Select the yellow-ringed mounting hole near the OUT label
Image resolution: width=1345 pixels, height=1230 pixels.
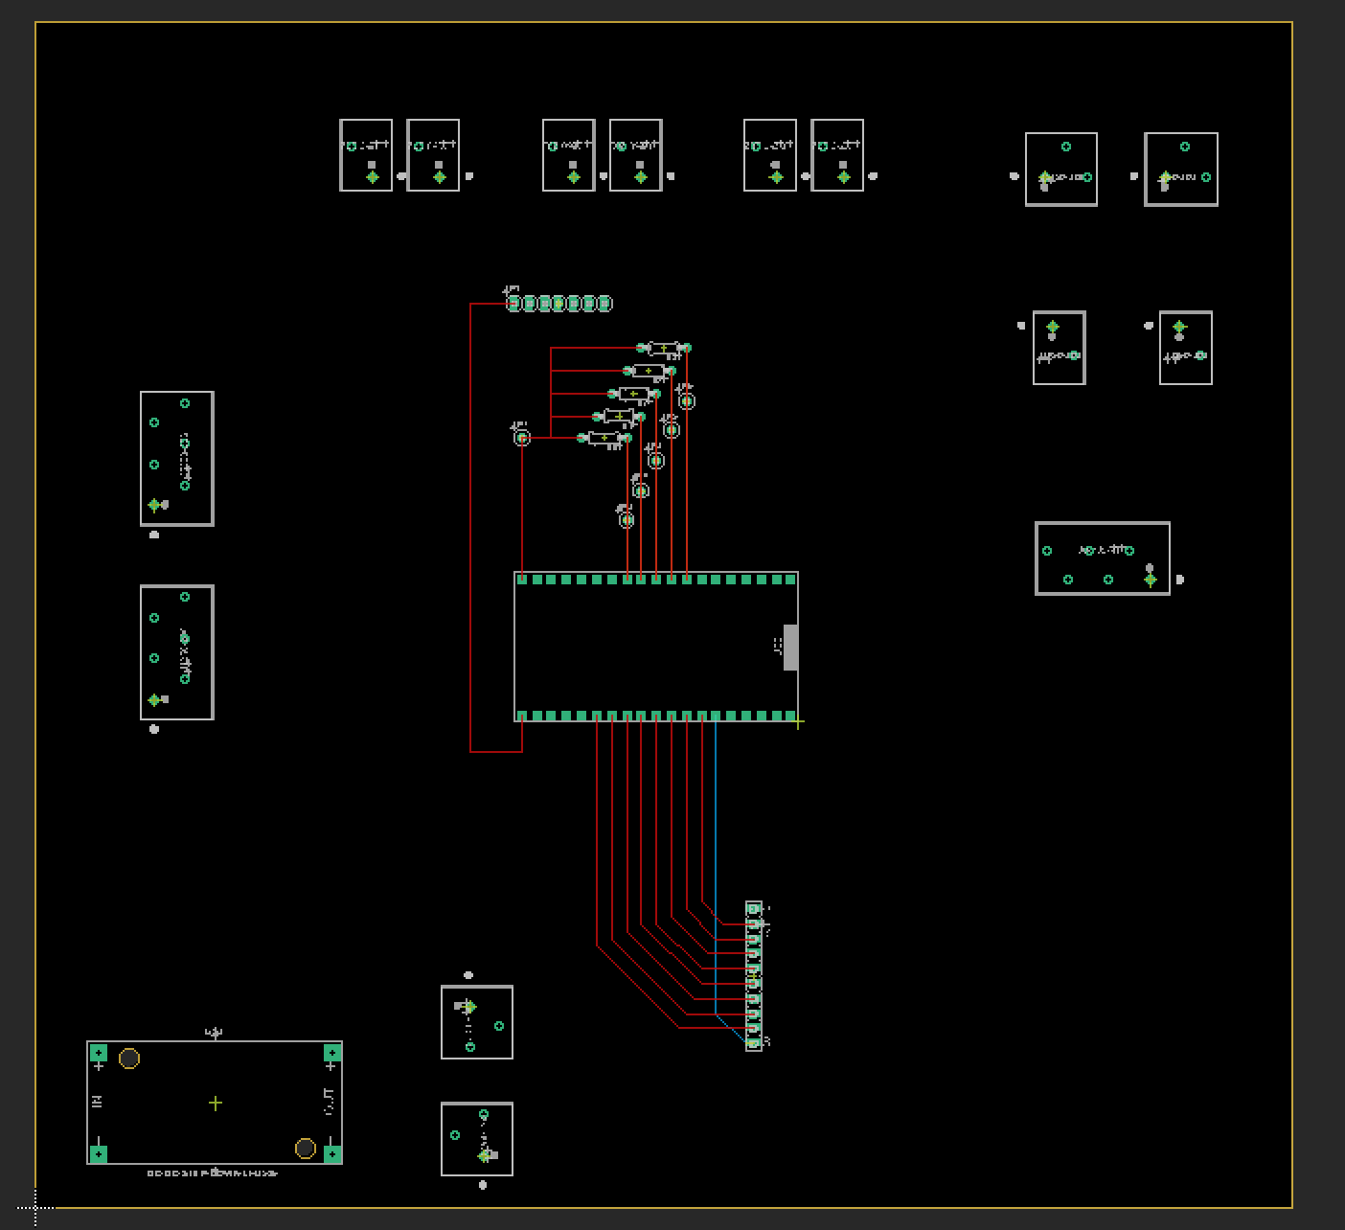tap(305, 1148)
